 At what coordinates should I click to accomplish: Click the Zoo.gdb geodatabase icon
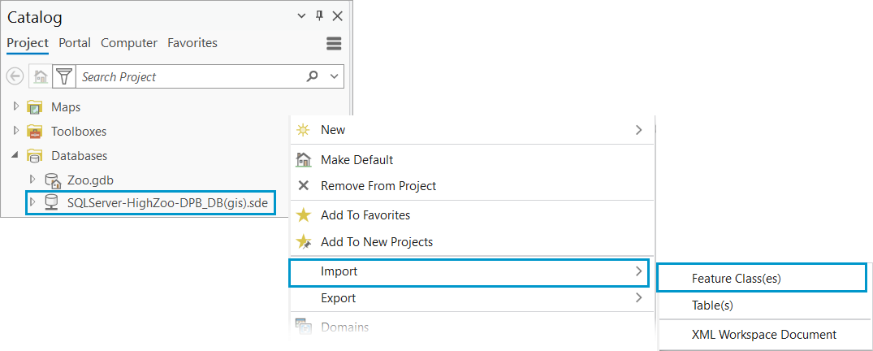click(52, 180)
